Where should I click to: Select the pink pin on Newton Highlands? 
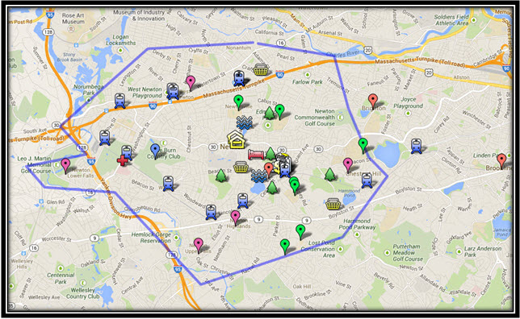pyautogui.click(x=236, y=217)
